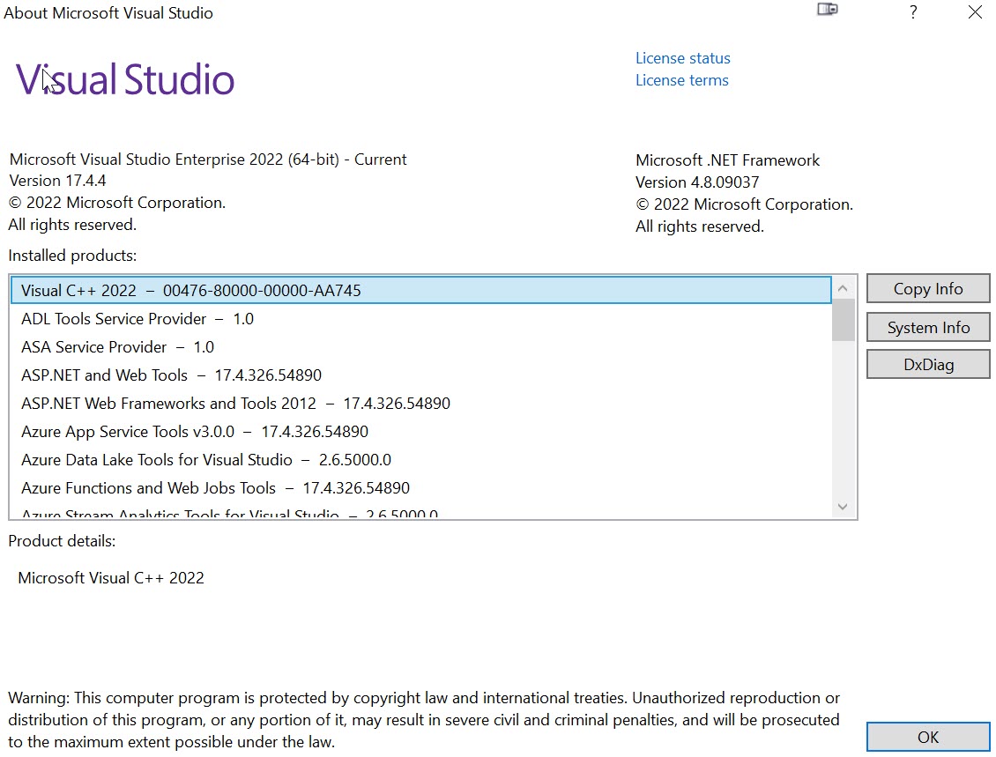Open System Info

pyautogui.click(x=927, y=328)
